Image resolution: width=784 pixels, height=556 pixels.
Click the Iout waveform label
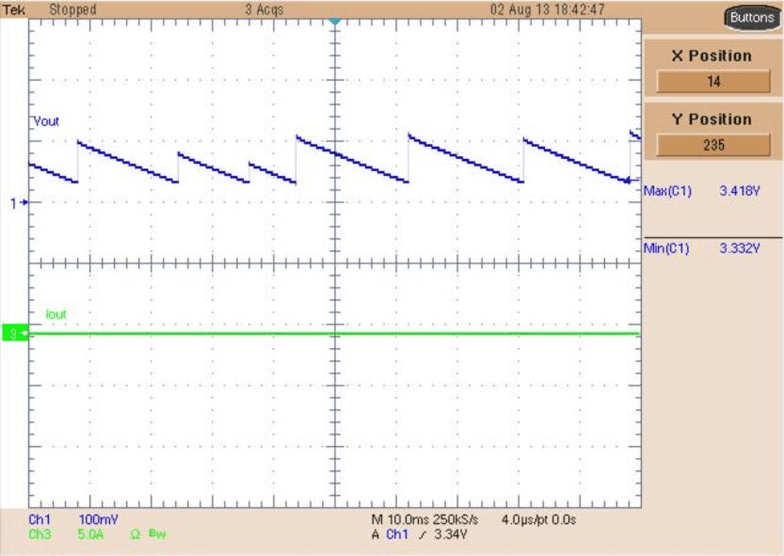56,313
